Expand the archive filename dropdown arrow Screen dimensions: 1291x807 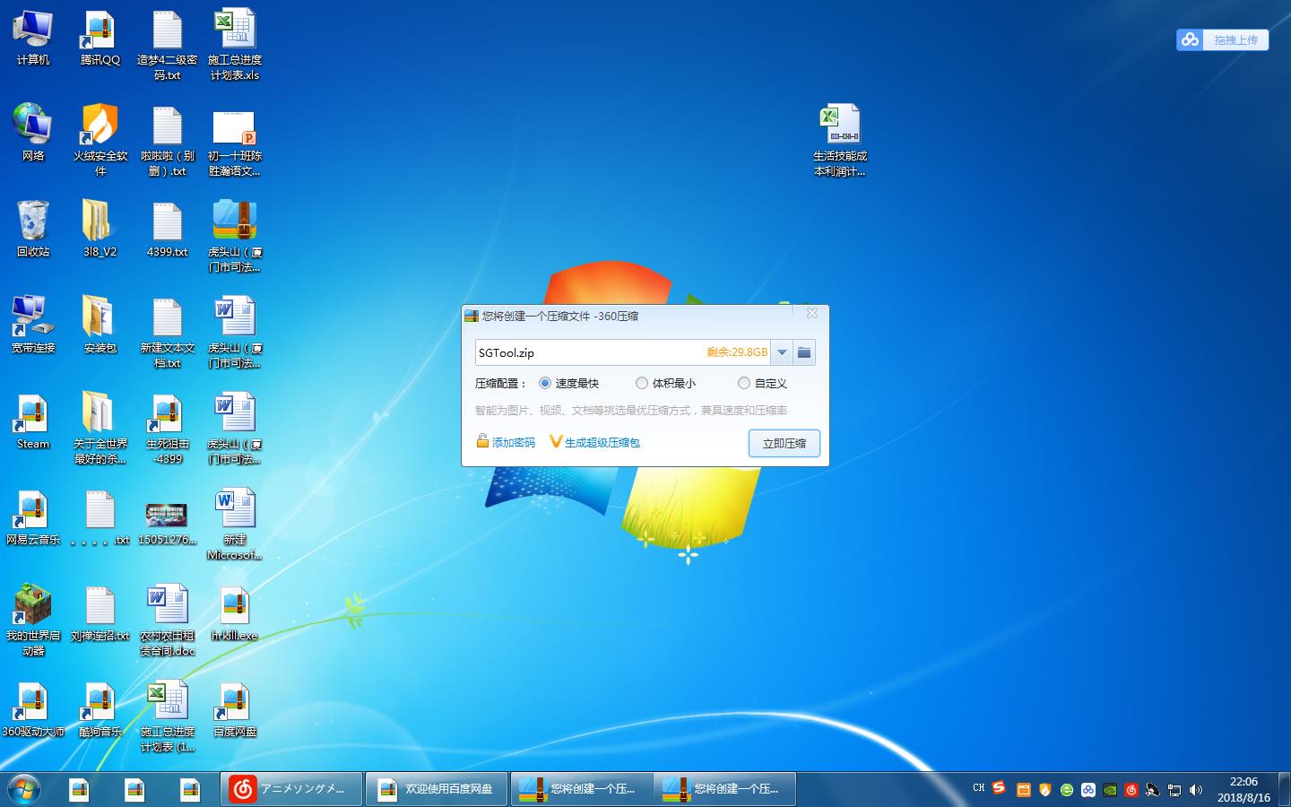pyautogui.click(x=782, y=352)
